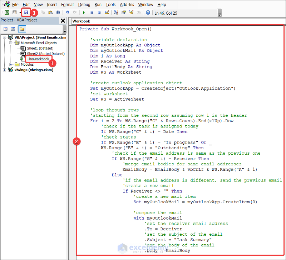Open the Tools menu
This screenshot has width=286, height=260.
(x=110, y=5)
